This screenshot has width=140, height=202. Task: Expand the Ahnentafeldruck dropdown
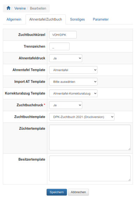(x=66, y=58)
